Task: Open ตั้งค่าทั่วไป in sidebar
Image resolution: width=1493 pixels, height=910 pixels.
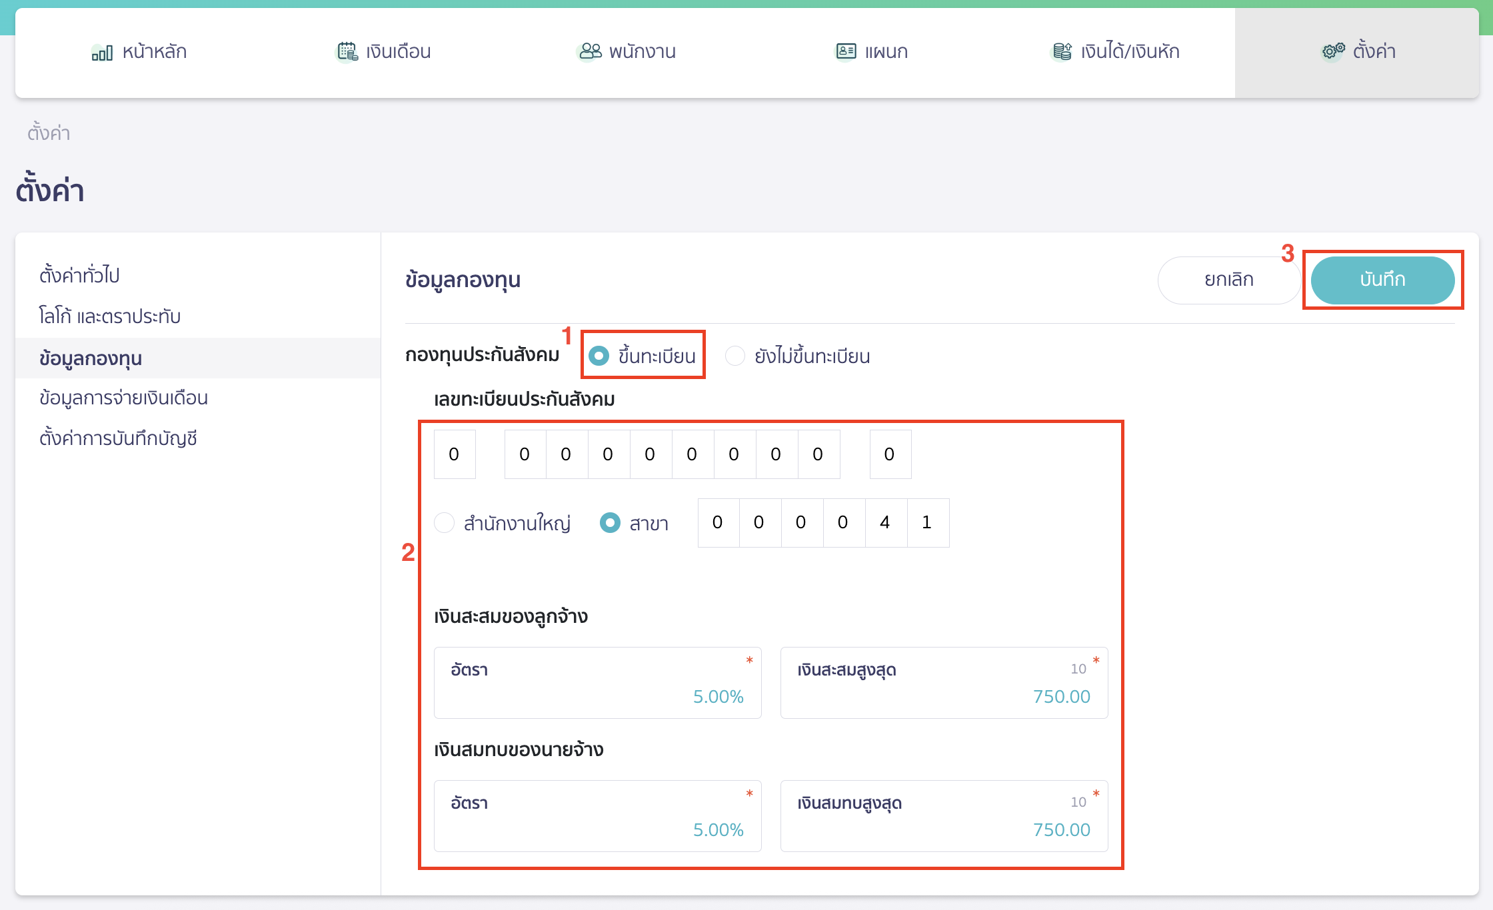Action: (x=79, y=274)
